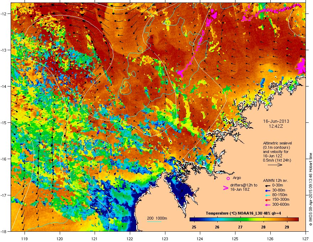Click the dark red end of temperature colorbar
313x242 pixels.
(296, 220)
